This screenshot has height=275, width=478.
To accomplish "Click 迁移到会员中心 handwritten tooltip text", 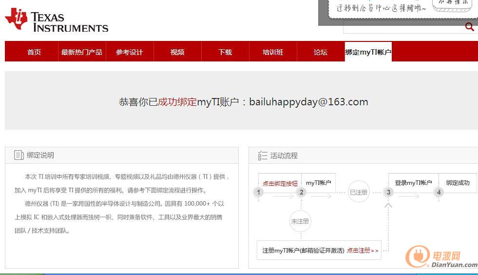I will point(381,8).
